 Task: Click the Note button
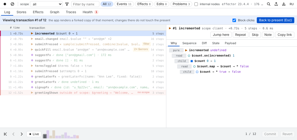point(268,35)
